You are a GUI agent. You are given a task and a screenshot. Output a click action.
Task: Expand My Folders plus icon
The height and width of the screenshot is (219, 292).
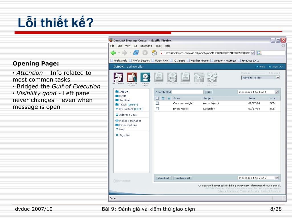(x=117, y=109)
